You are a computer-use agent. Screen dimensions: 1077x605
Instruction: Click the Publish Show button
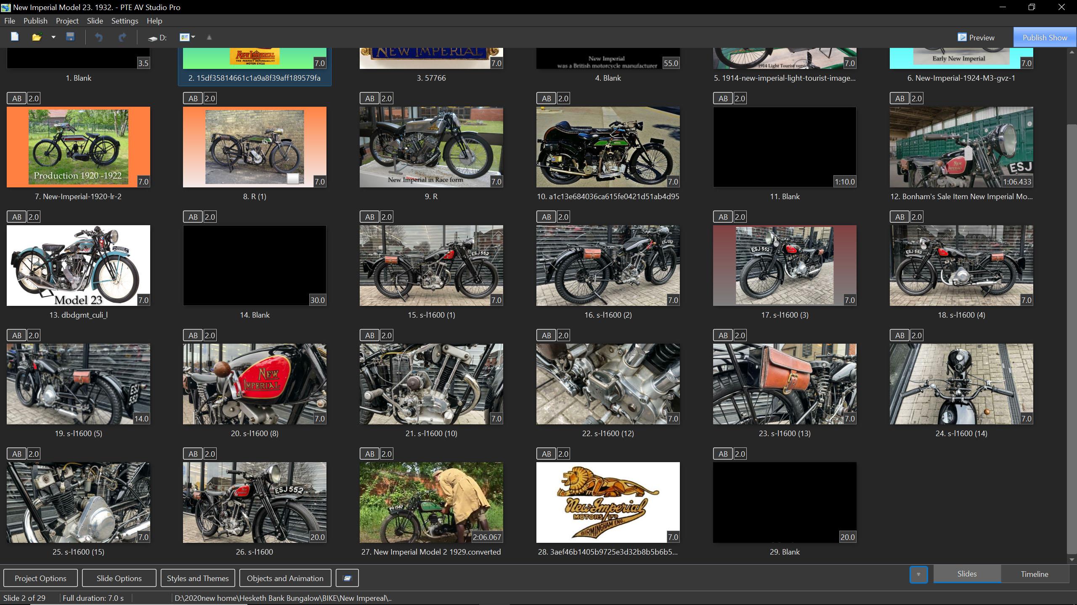(x=1045, y=37)
